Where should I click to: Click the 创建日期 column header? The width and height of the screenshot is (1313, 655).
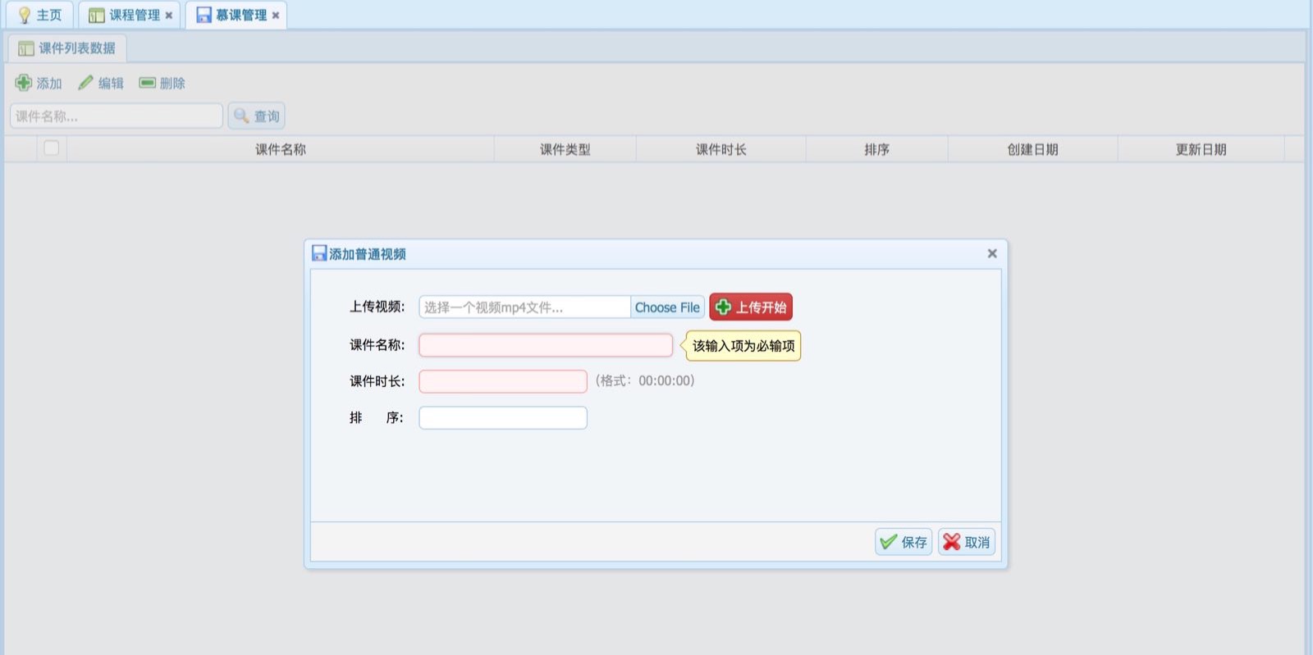point(1032,149)
